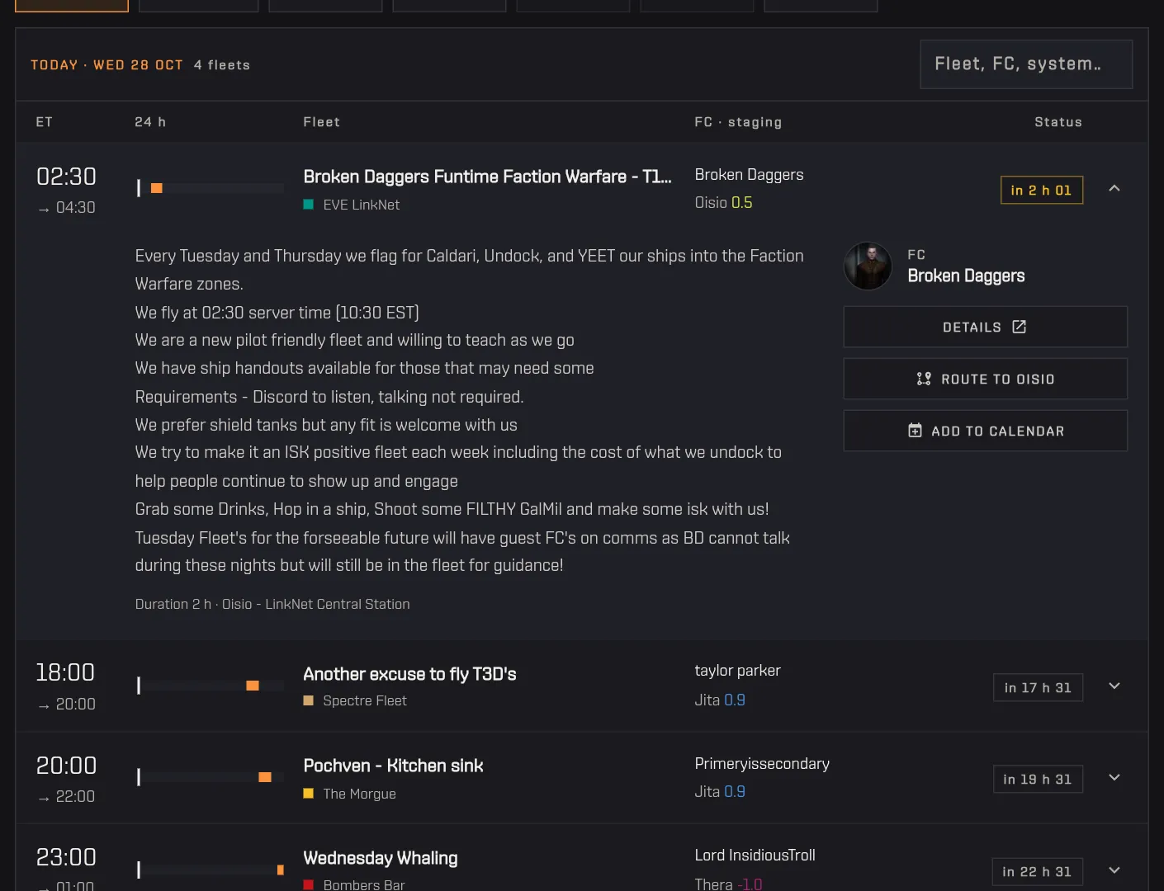1164x891 pixels.
Task: Click ADD TO CALENDAR button
Action: (x=985, y=431)
